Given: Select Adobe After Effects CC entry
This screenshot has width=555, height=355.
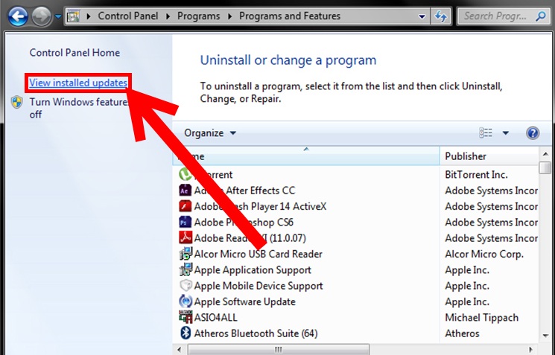Looking at the screenshot, I should [244, 191].
